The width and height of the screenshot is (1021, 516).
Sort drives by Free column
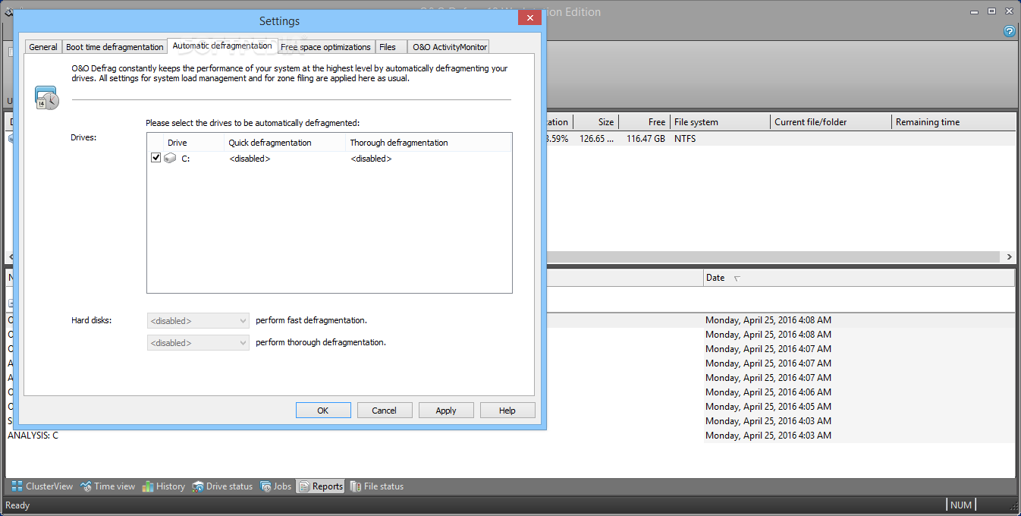(x=645, y=122)
